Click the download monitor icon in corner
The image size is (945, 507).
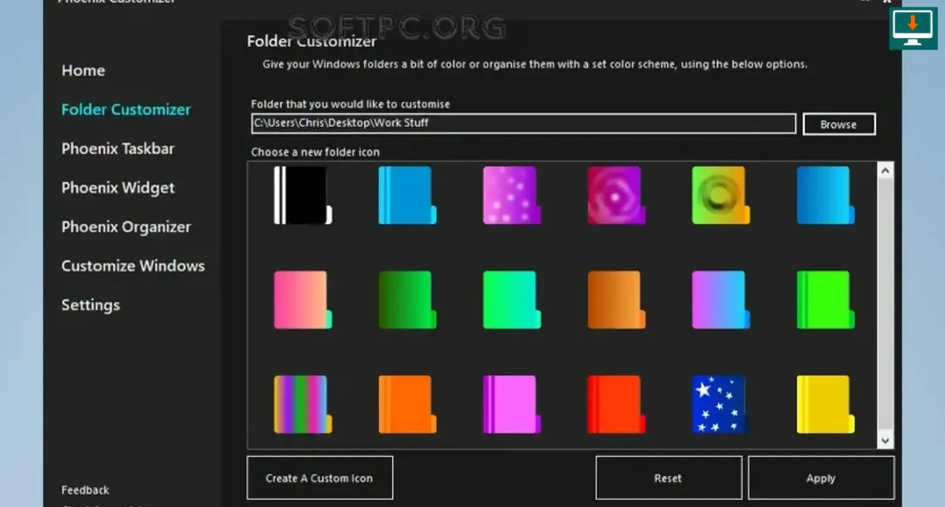coord(913,28)
